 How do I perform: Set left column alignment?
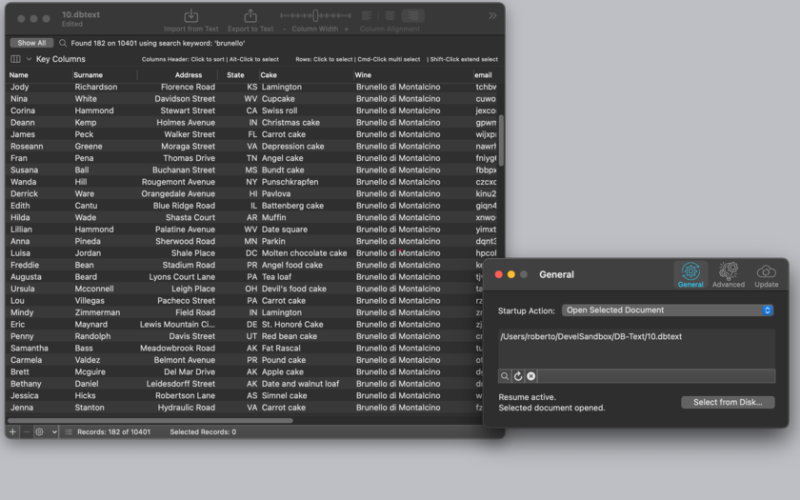coord(367,16)
